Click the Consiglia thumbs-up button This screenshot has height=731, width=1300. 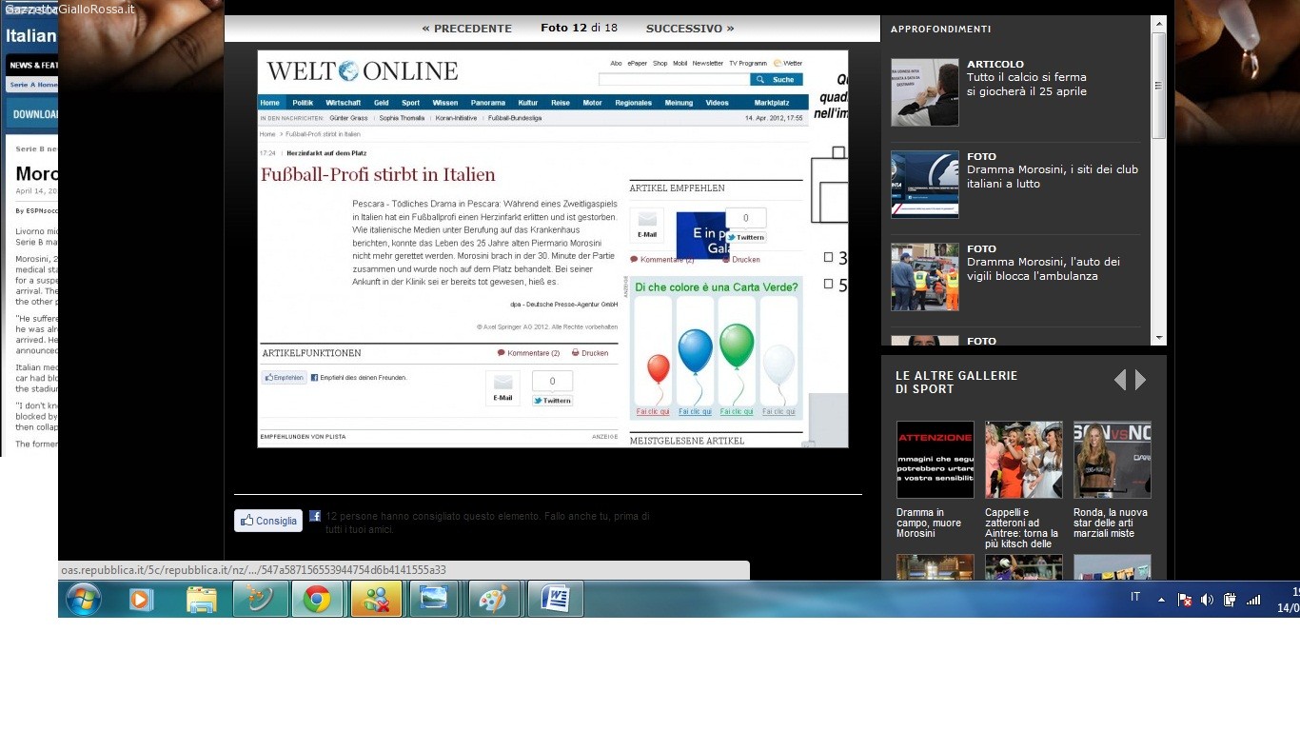coord(268,521)
